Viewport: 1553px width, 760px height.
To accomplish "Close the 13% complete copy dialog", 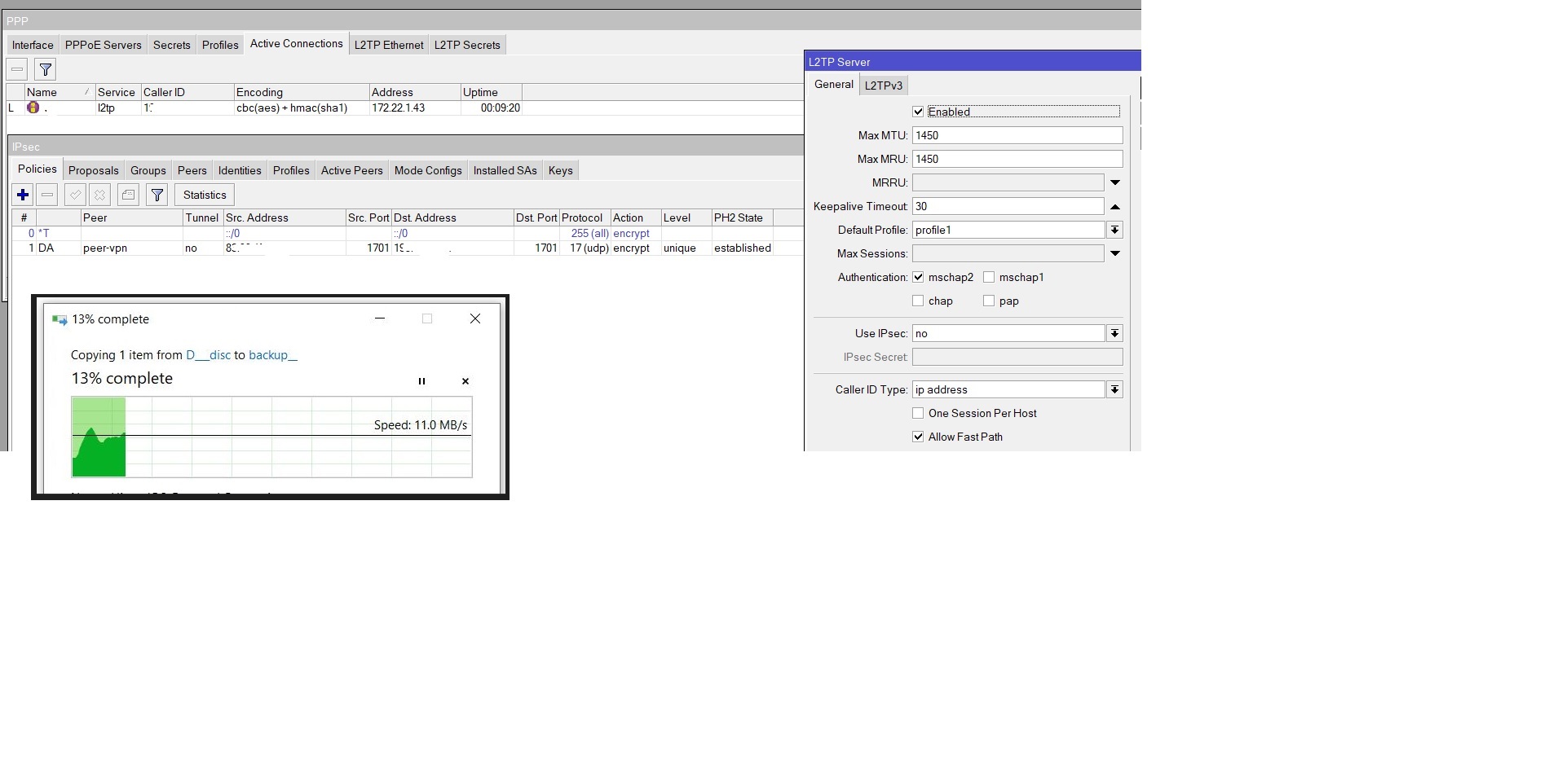I will click(x=475, y=318).
